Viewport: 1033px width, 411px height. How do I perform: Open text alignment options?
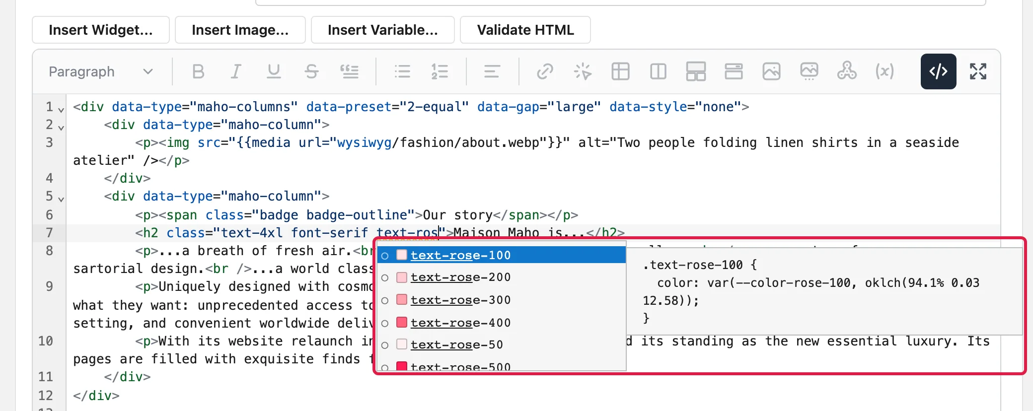tap(492, 71)
